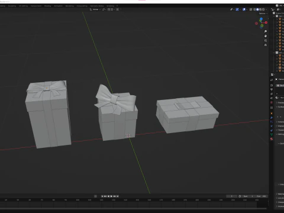
Task: Open the Texture Paint workspace tab
Action: point(36,6)
